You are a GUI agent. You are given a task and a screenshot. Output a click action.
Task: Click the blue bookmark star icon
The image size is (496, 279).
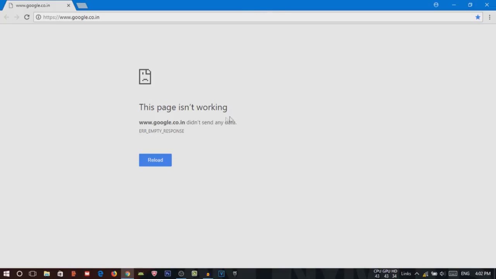(x=478, y=17)
